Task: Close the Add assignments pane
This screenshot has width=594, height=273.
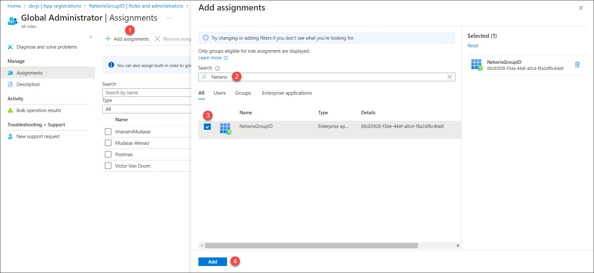Action: [x=581, y=8]
